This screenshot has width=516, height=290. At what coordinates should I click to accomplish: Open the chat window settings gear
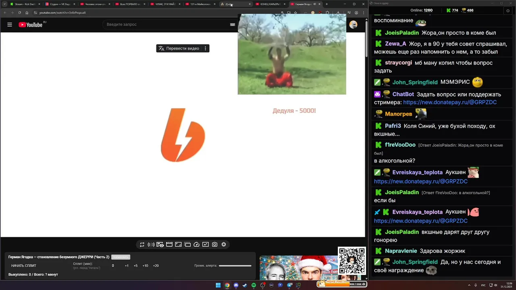tap(508, 10)
